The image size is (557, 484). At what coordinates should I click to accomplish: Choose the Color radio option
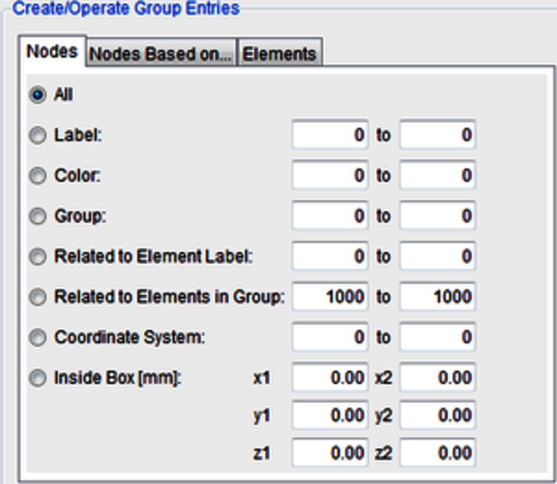point(37,176)
